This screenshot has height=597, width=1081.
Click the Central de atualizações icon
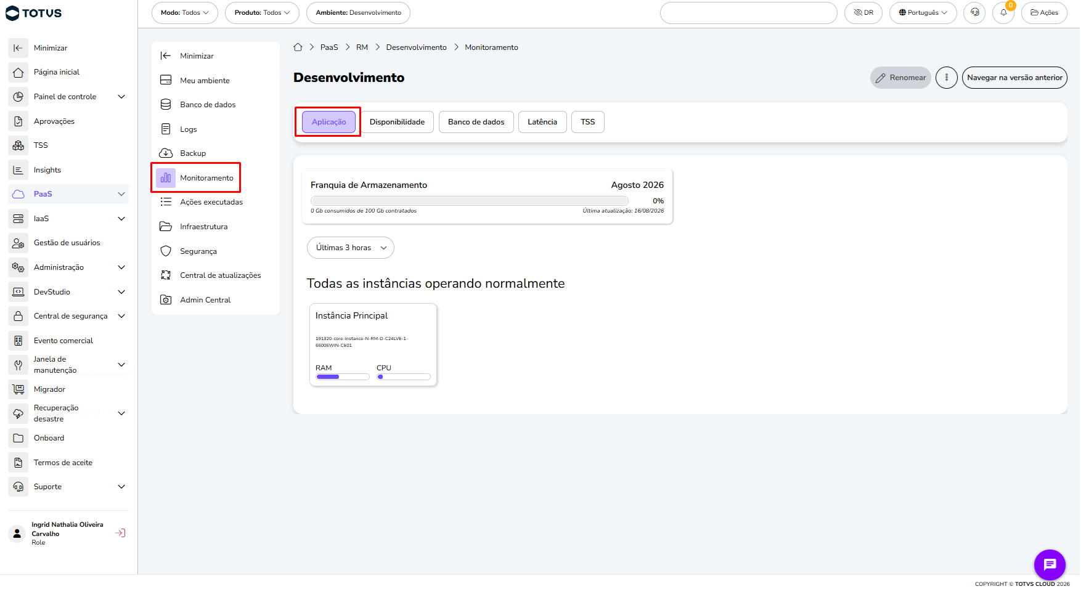click(x=166, y=275)
